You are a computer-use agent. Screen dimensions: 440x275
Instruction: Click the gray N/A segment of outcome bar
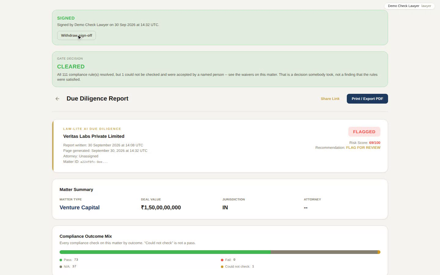click(x=324, y=252)
